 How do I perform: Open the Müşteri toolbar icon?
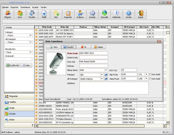click(x=8, y=14)
